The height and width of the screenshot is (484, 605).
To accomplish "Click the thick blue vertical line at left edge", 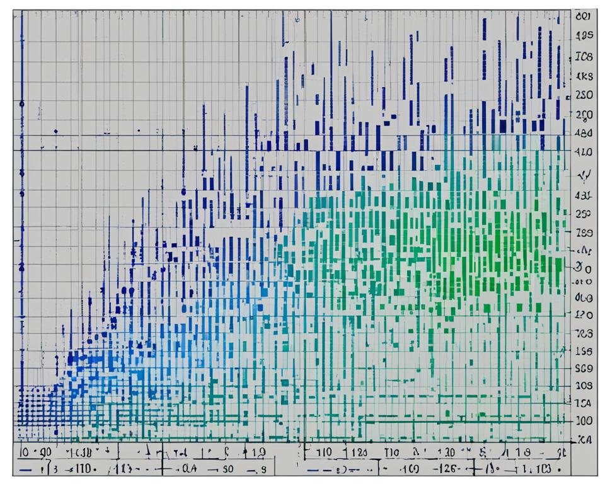I will point(22,189).
